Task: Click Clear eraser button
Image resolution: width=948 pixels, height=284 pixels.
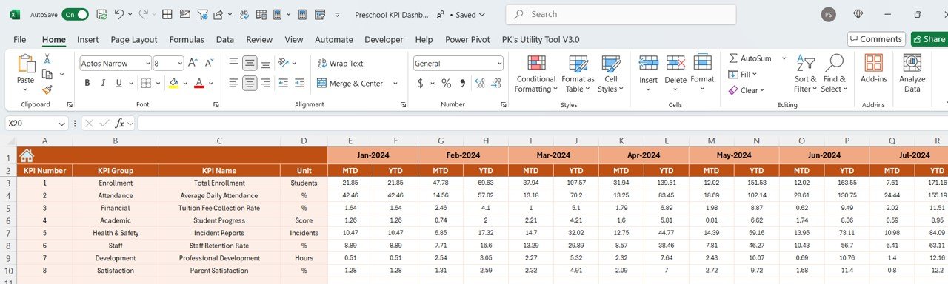Action: pos(747,90)
